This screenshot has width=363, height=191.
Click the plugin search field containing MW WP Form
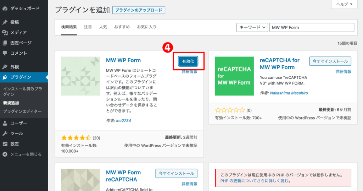coord(312,27)
